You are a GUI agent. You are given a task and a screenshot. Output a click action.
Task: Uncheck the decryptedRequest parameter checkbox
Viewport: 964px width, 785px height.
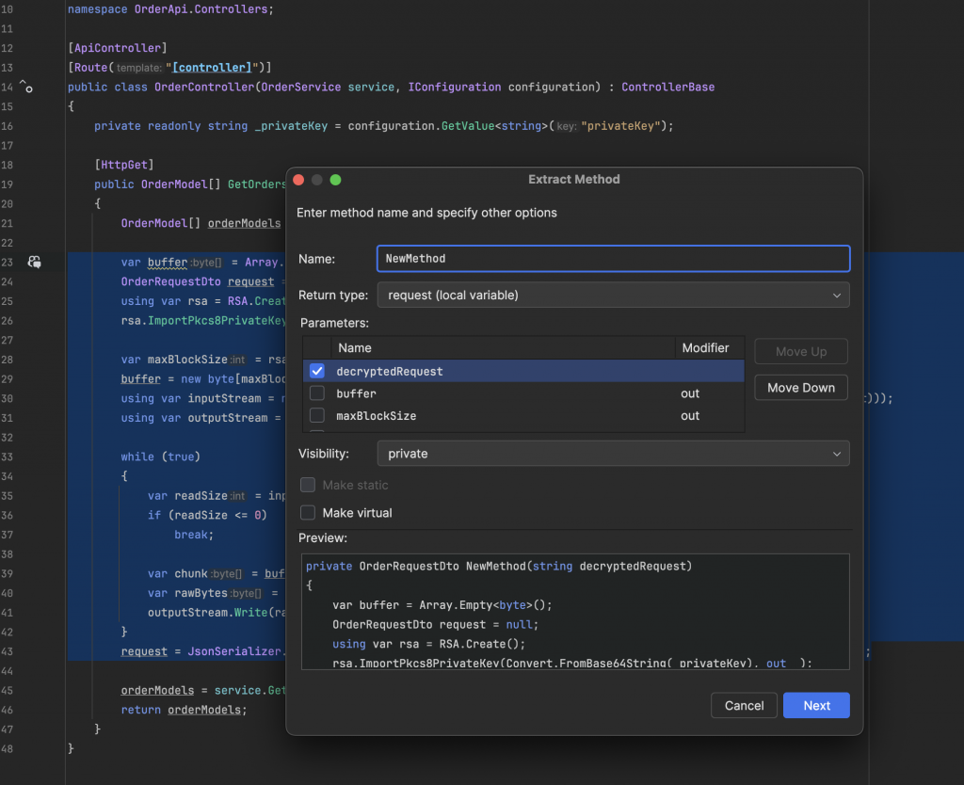pyautogui.click(x=317, y=371)
